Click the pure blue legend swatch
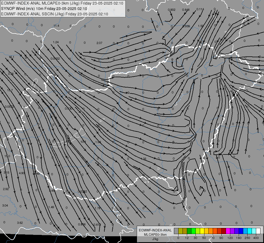264x243 pixels. click(241, 231)
